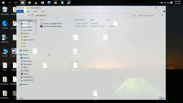The height and width of the screenshot is (103, 183).
Task: Open the Share ribbon tab
Action: [x=35, y=11]
